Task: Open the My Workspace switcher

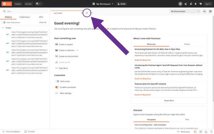Action: click(x=103, y=4)
